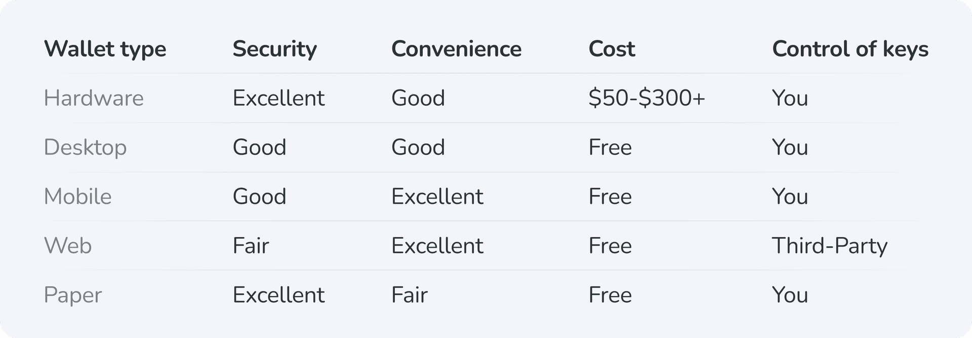
Task: Select the Mobile wallet row label
Action: point(77,197)
